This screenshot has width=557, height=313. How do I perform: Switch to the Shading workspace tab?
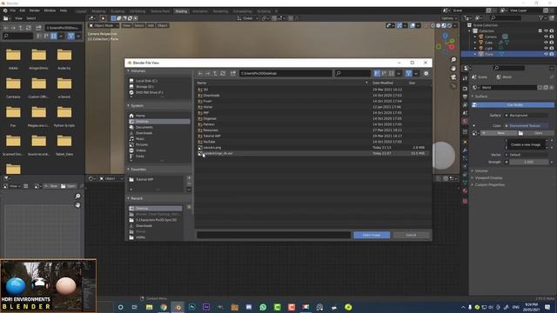click(181, 11)
